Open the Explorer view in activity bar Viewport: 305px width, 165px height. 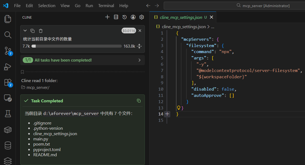point(8,19)
